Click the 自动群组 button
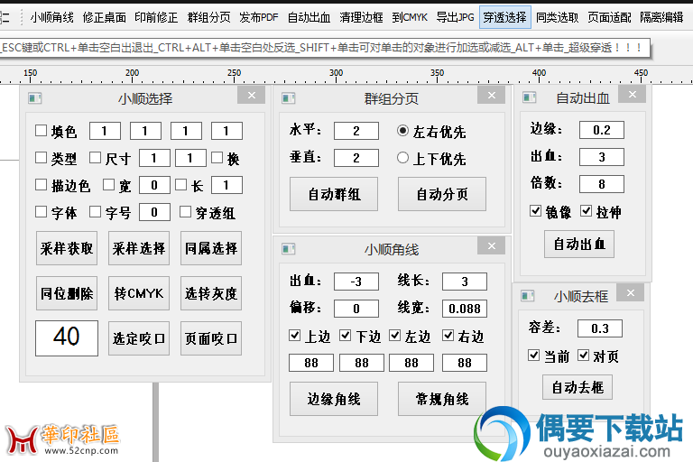This screenshot has width=693, height=462. point(334,194)
